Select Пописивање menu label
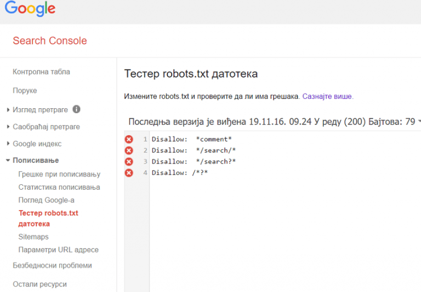The width and height of the screenshot is (421, 292). pyautogui.click(x=36, y=160)
